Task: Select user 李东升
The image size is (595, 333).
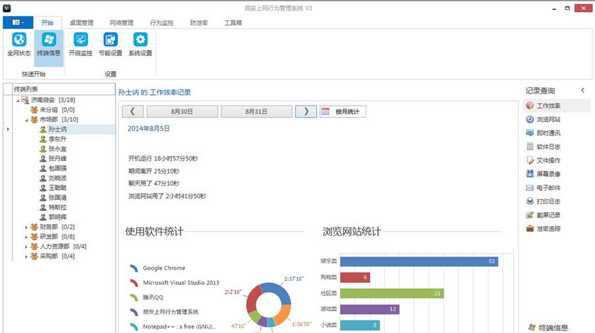Action: [x=54, y=139]
